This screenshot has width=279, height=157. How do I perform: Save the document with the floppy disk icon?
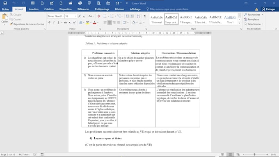(x=5, y=3)
